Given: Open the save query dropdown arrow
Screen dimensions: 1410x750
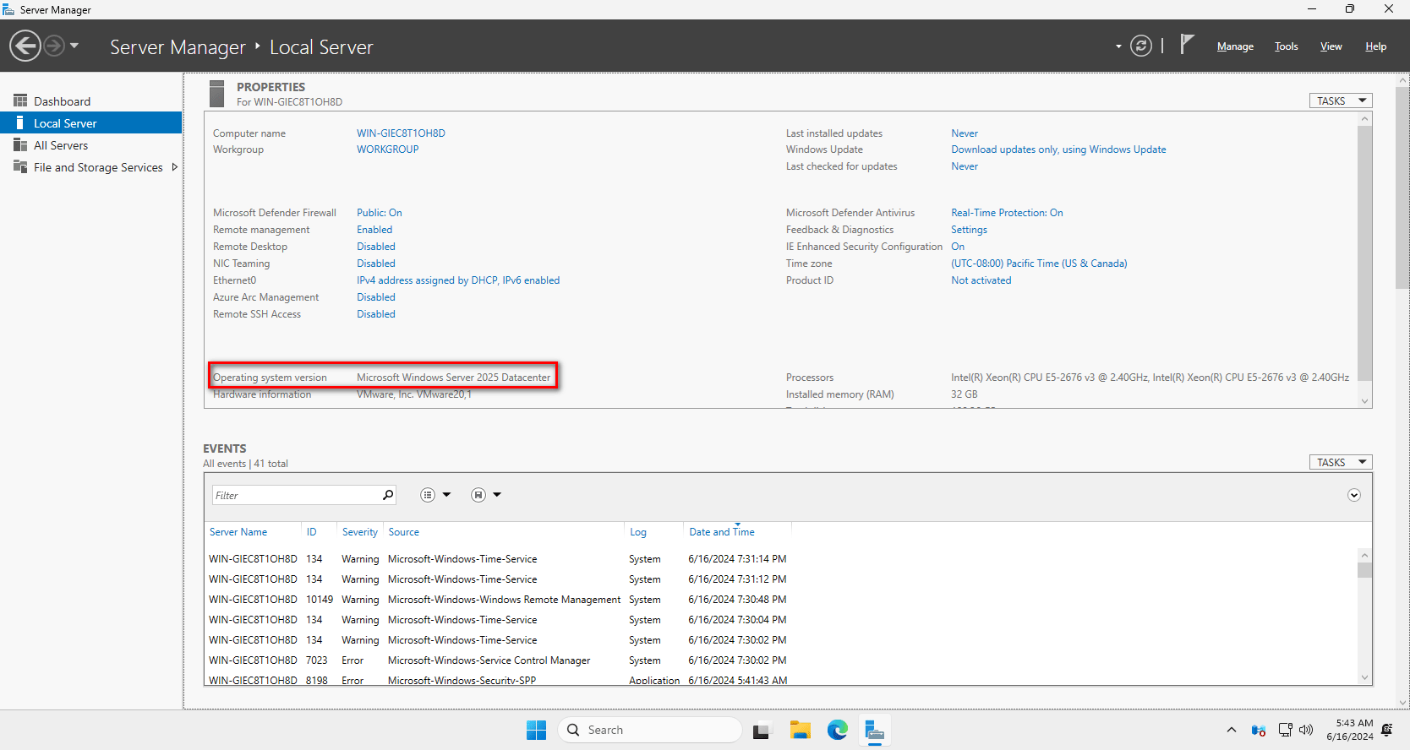Looking at the screenshot, I should click(x=497, y=495).
